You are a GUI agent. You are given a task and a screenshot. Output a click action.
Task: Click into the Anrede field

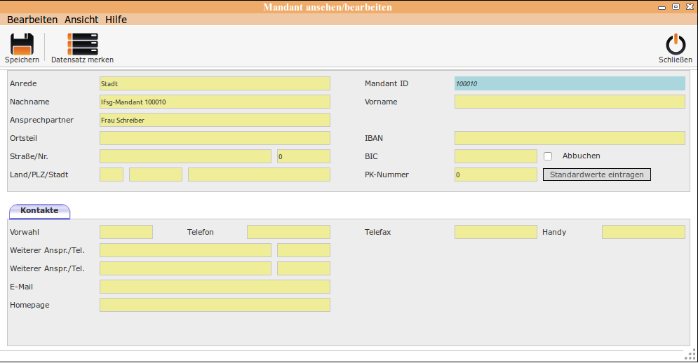[x=215, y=83]
